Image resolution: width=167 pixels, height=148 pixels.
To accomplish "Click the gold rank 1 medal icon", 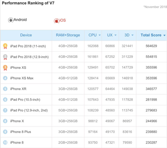I will [x=5, y=46].
